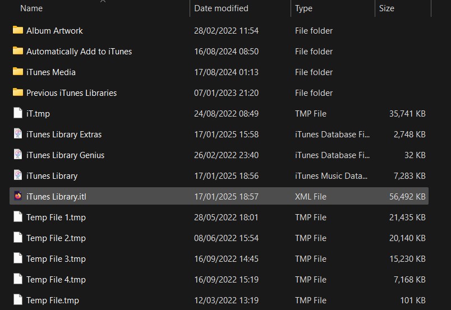Click the 21,435 KB size cell
This screenshot has width=451, height=310.
pyautogui.click(x=407, y=218)
